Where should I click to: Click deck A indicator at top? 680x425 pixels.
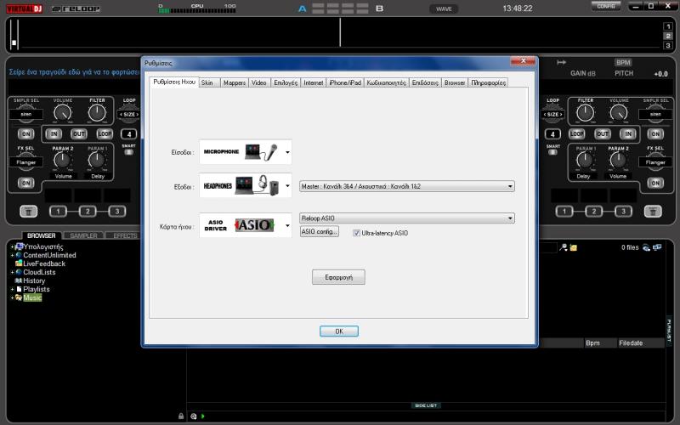[x=303, y=8]
